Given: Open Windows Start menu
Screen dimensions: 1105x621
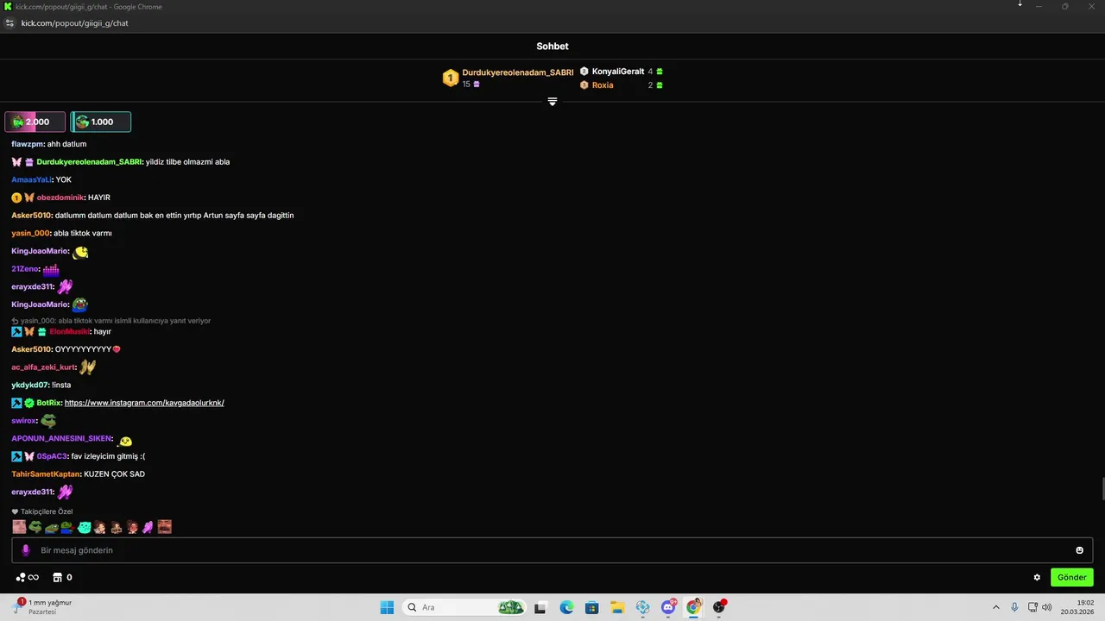Looking at the screenshot, I should coord(387,607).
